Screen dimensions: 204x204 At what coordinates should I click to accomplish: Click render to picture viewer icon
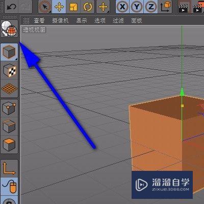(198, 7)
